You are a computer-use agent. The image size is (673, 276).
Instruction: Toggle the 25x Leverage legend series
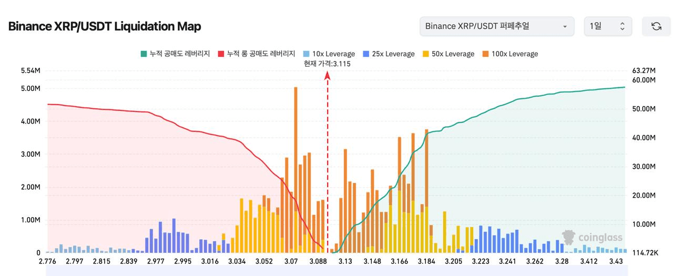point(389,54)
